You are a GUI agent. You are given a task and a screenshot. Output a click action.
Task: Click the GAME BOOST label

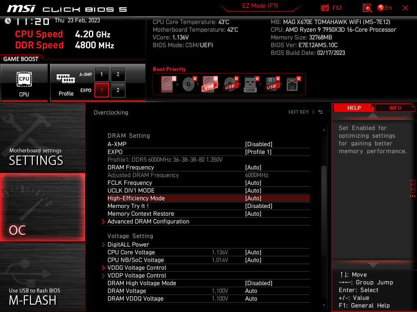click(x=21, y=59)
